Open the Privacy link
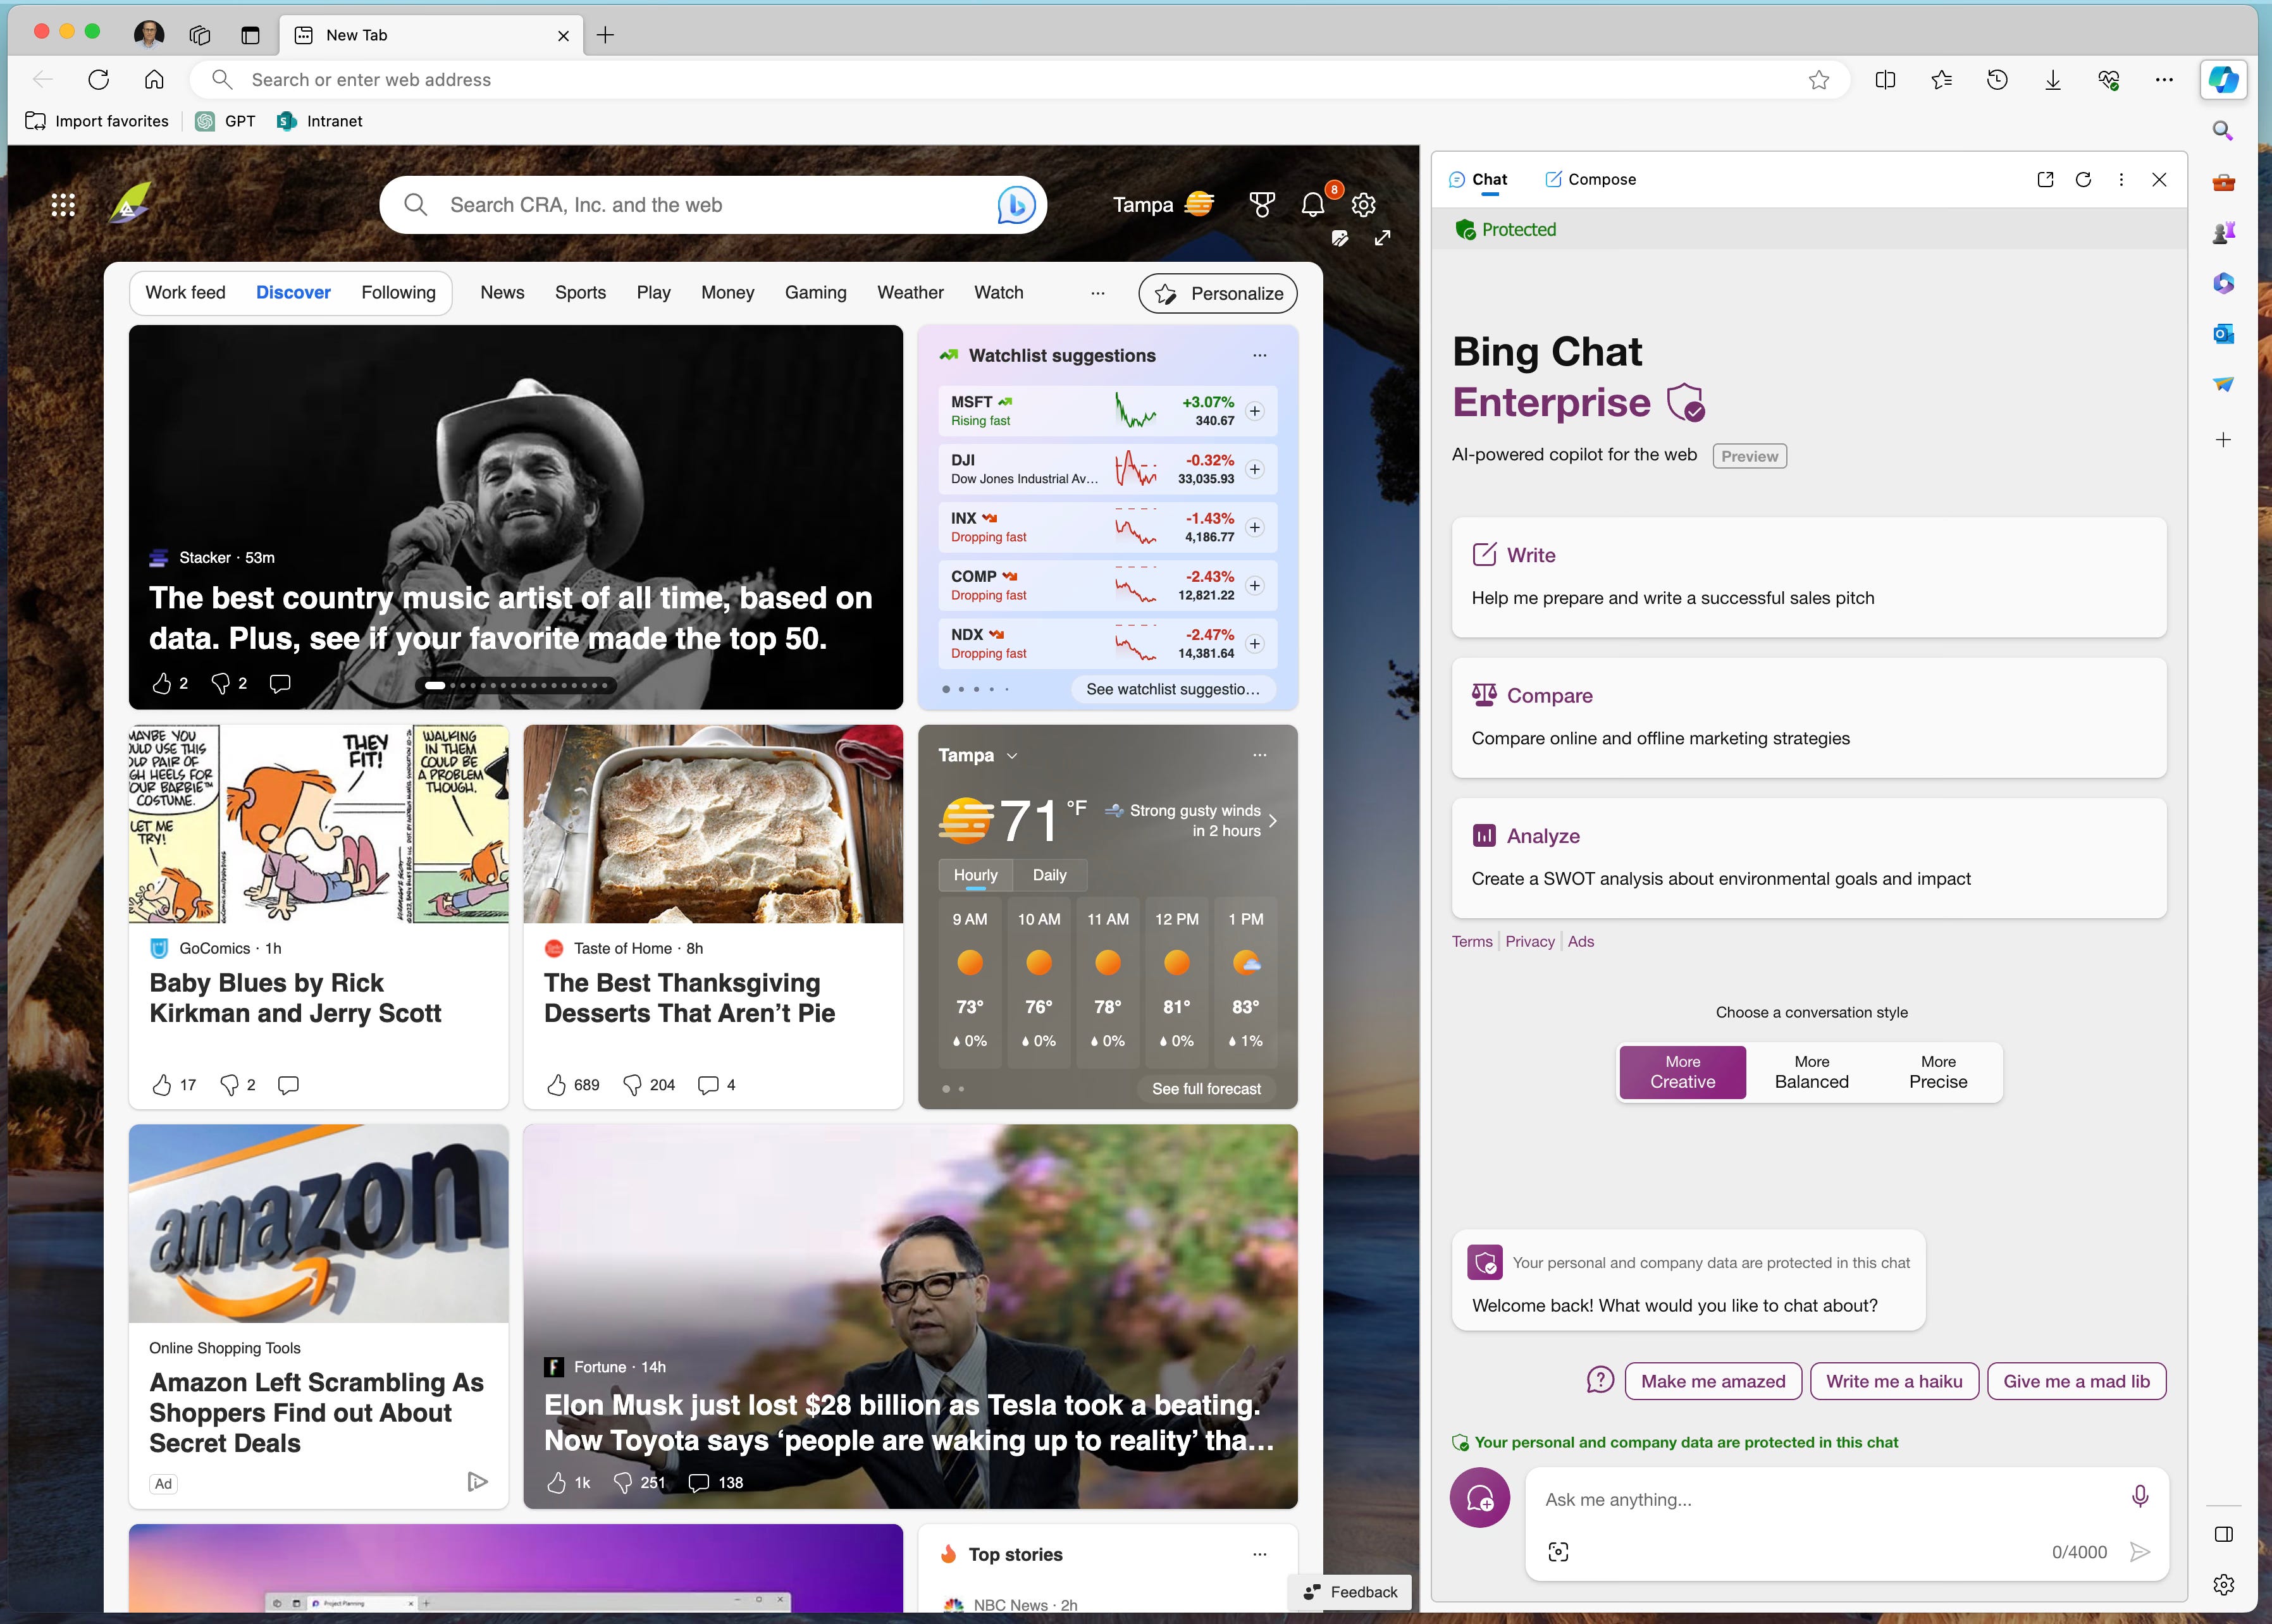 point(1529,942)
